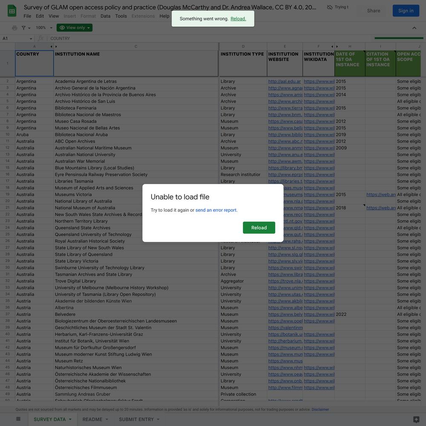Viewport: 426px width, 426px height.
Task: Expand hidden column before column H
Action: (337, 46)
